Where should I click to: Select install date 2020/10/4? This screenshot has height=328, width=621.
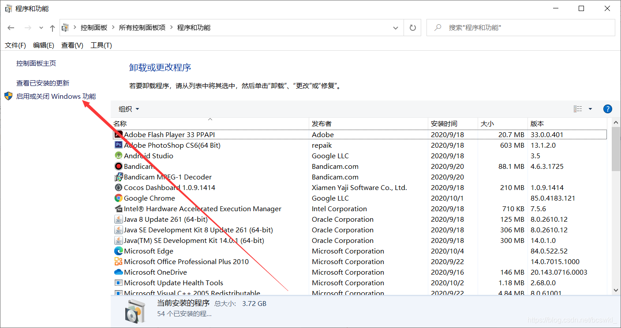point(447,251)
